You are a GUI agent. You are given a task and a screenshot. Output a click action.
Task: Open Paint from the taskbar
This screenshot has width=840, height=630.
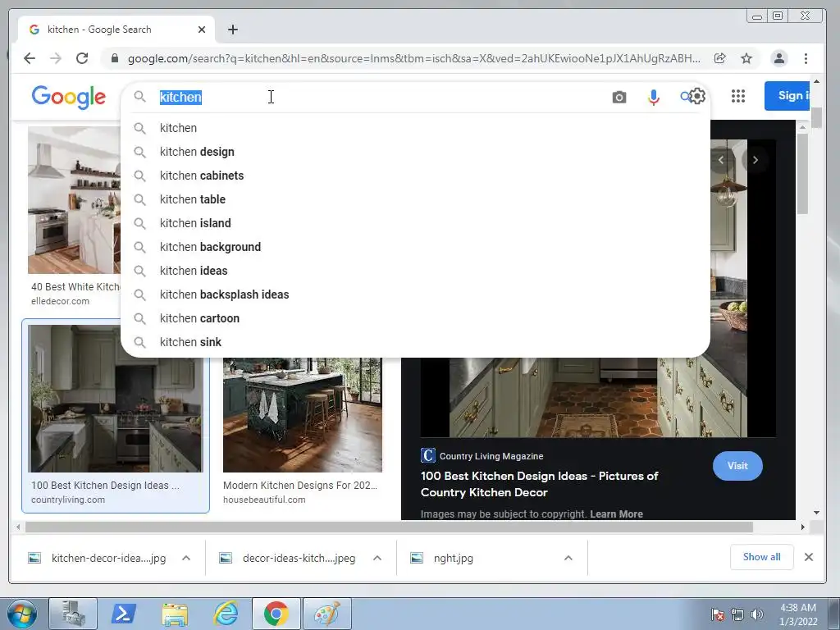click(x=326, y=614)
